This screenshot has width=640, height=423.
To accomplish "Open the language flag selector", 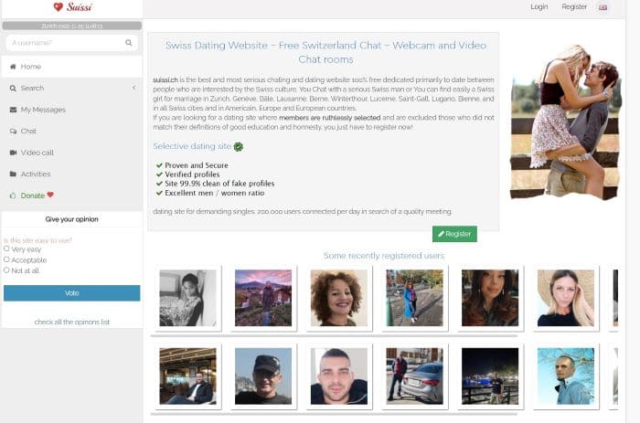I will tap(603, 7).
